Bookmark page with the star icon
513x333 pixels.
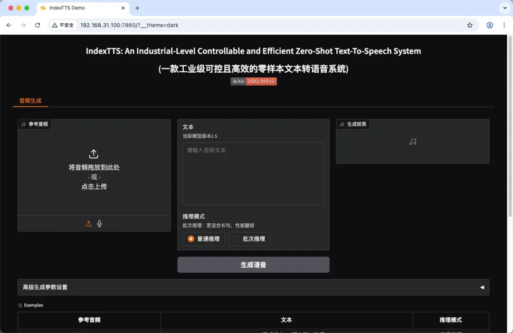470,25
